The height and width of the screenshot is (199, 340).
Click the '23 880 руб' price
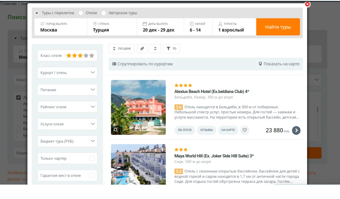click(x=277, y=131)
